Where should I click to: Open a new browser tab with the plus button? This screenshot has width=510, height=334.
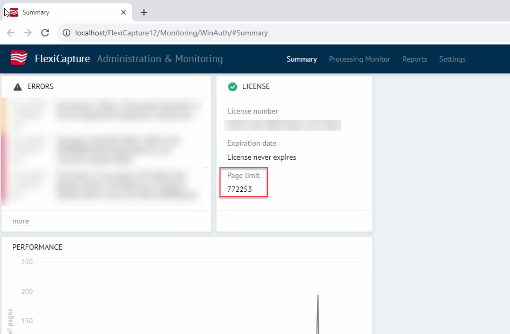pos(144,12)
